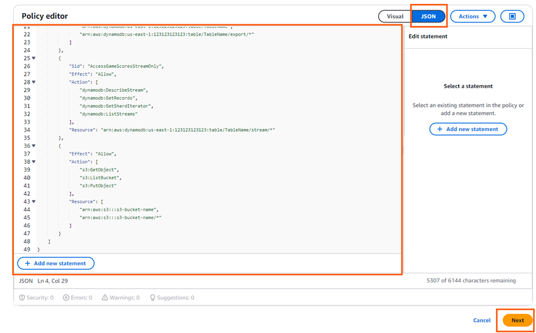Collapse the code block at line 25
This screenshot has height=333, width=536.
tap(33, 58)
